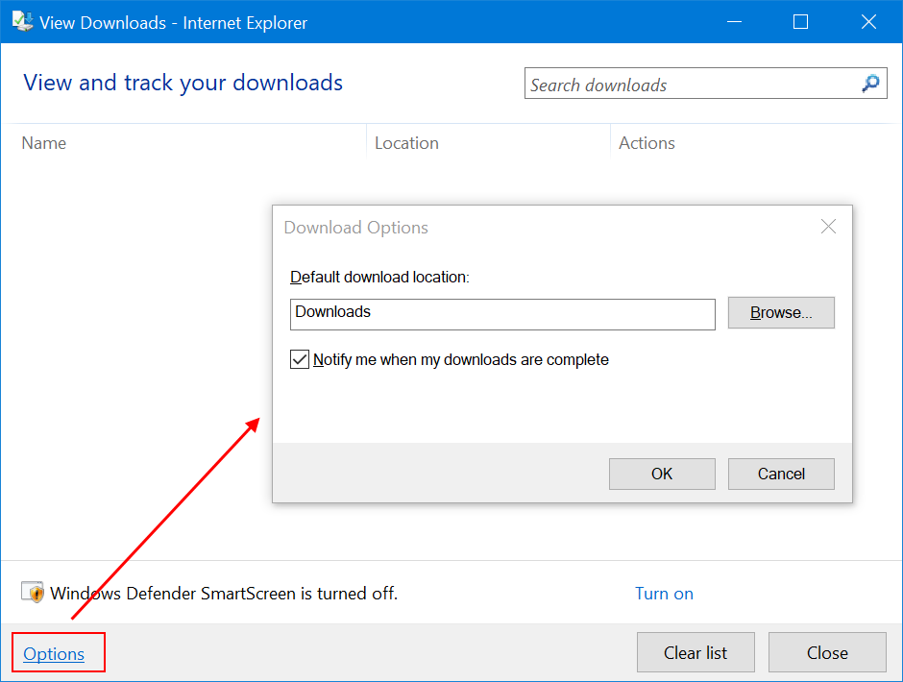Viewport: 903px width, 682px height.
Task: Open the Options link
Action: point(54,654)
